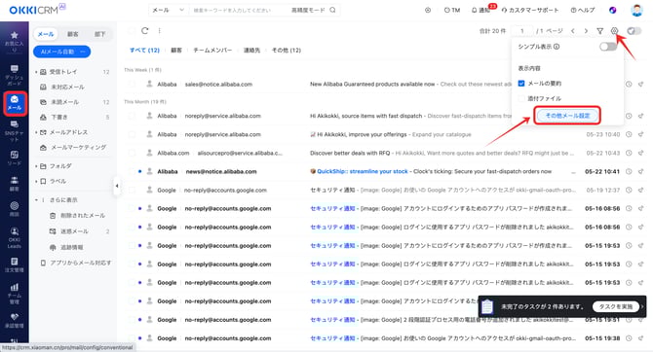Toggle the シンプル表示 switch

(x=607, y=47)
